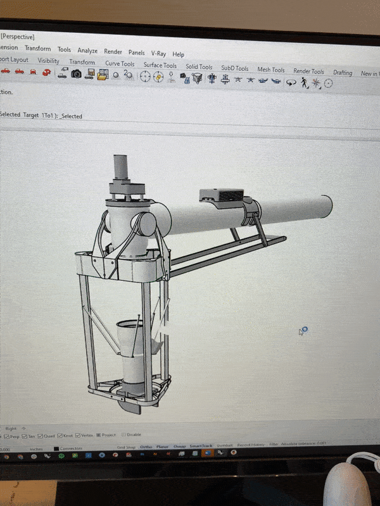Viewport: 380px width, 506px height.
Task: Switch to the Render Tools toolbar tab
Action: click(x=308, y=71)
